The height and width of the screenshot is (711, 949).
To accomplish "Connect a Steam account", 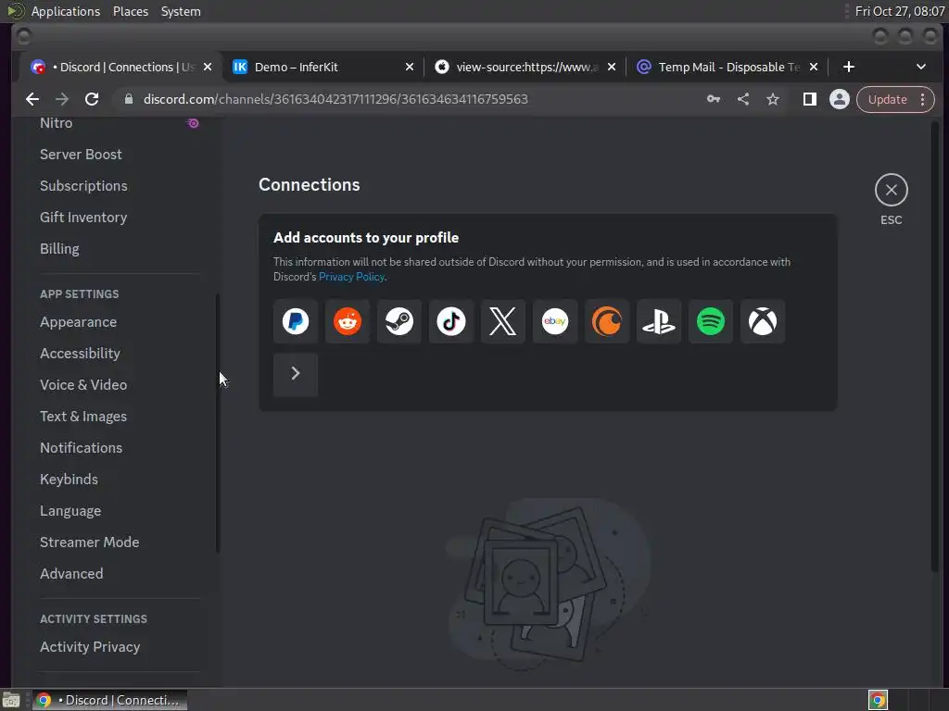I will (399, 321).
